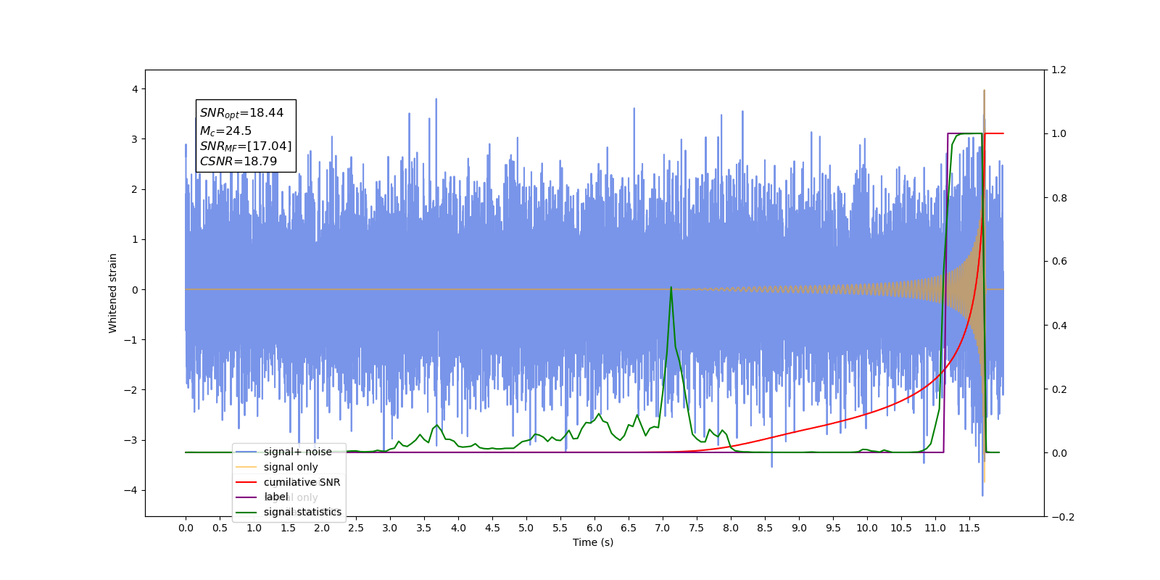
Task: Click the right y-axis tick label 0.6
Action: (1059, 262)
